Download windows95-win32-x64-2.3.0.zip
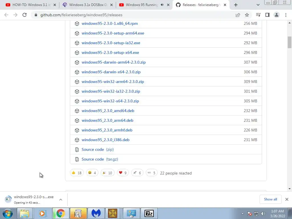Screen dimensions: 292x219 tap(110, 101)
